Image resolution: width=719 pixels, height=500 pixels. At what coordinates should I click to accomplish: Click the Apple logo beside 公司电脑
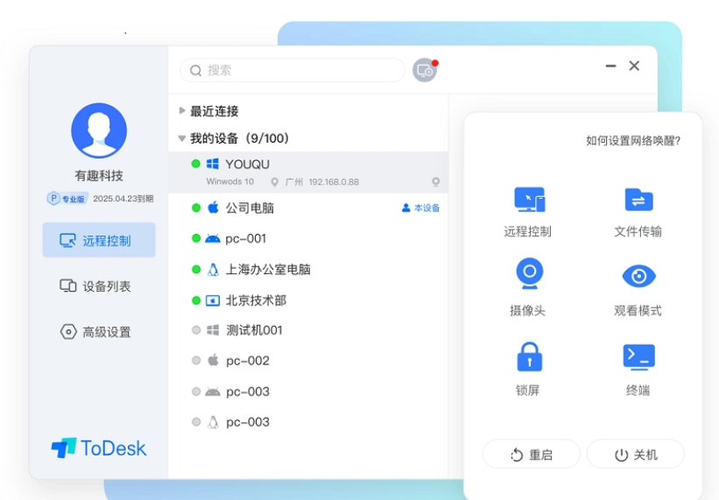pyautogui.click(x=213, y=208)
